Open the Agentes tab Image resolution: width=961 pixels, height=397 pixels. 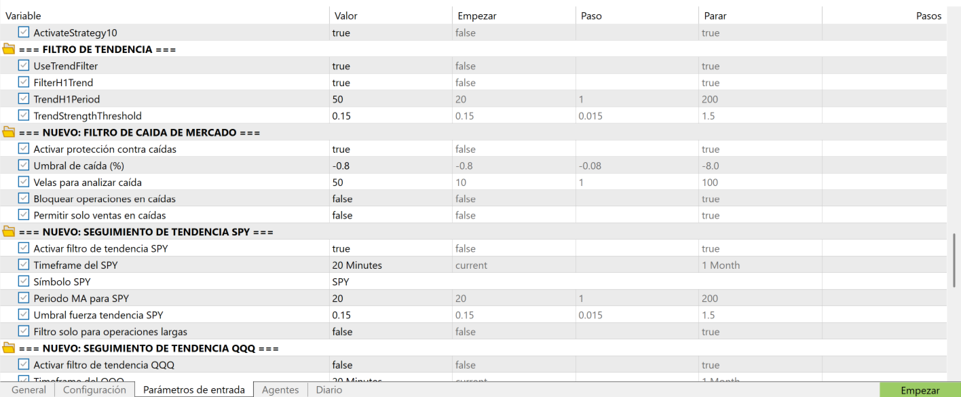pyautogui.click(x=280, y=390)
